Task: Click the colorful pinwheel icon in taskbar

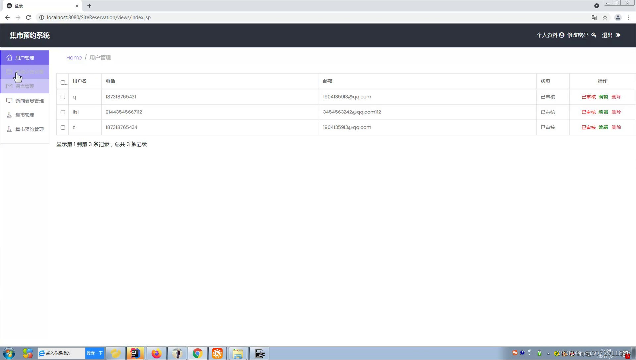Action: [28, 353]
